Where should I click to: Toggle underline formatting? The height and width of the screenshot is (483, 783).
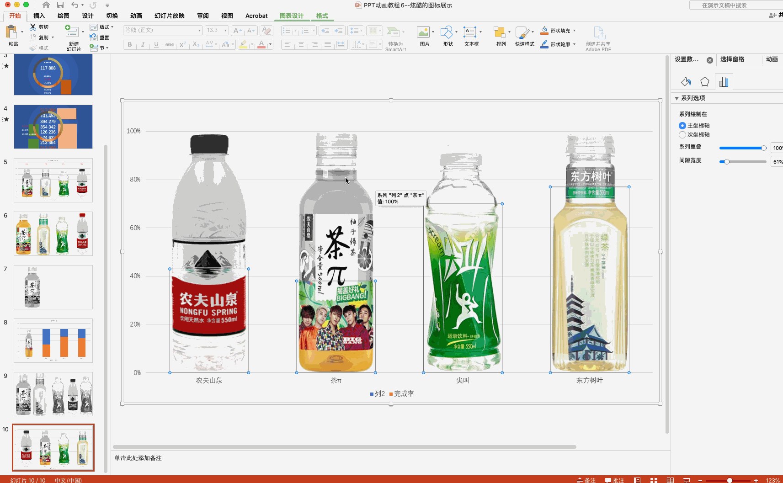pos(156,44)
